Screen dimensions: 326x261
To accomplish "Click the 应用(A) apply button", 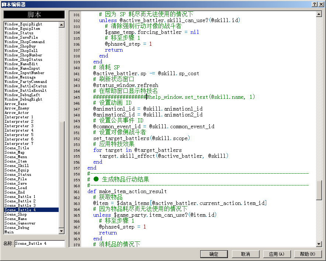I will pos(277,254).
